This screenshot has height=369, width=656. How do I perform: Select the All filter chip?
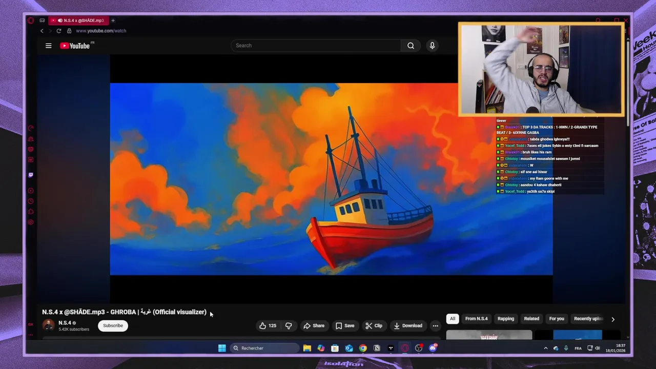pyautogui.click(x=453, y=319)
